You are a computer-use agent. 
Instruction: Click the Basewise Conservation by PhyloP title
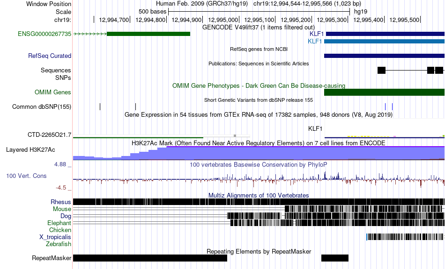click(x=259, y=165)
